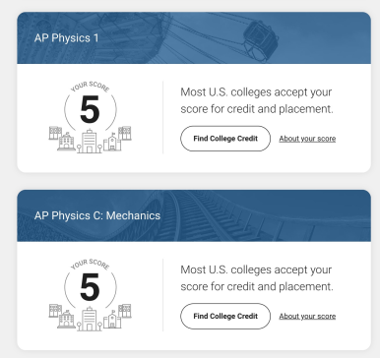Click the tall center building icon in Mechanics
Screen dimensions: 380x358
(x=90, y=319)
